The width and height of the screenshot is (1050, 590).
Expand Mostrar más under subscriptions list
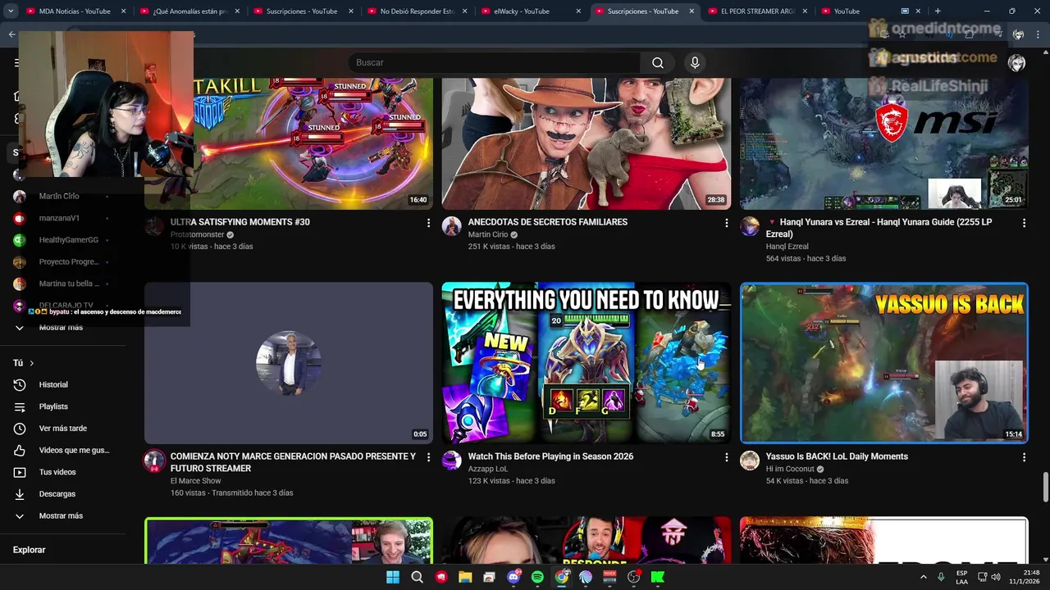pyautogui.click(x=63, y=328)
